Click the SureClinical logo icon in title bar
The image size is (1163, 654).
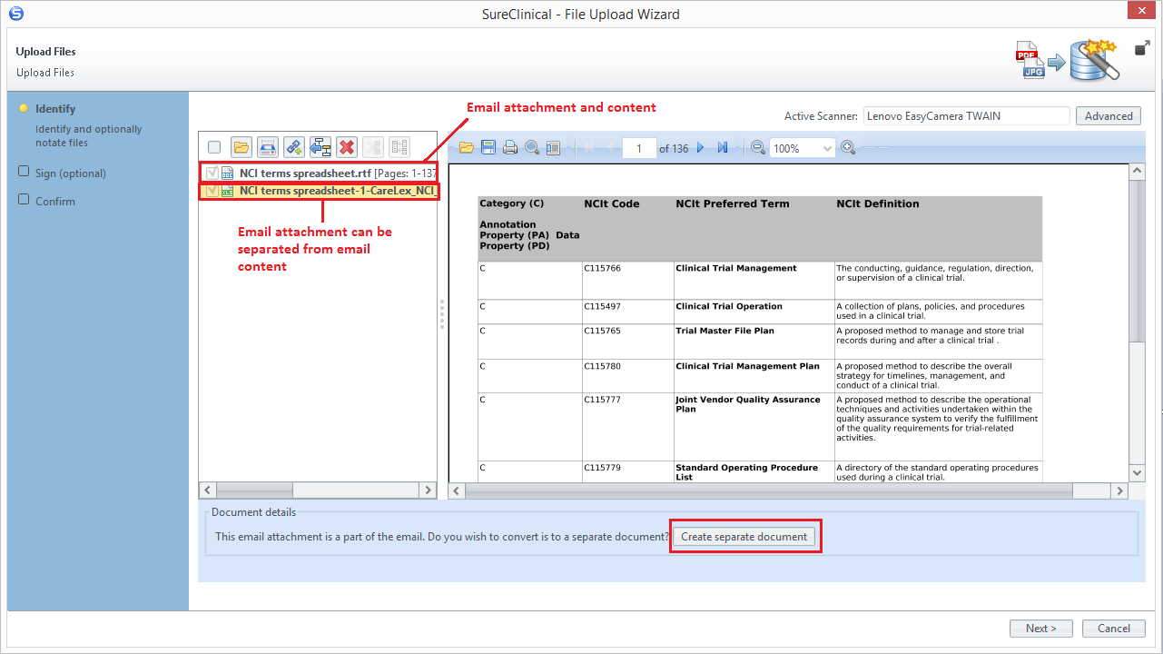point(15,14)
